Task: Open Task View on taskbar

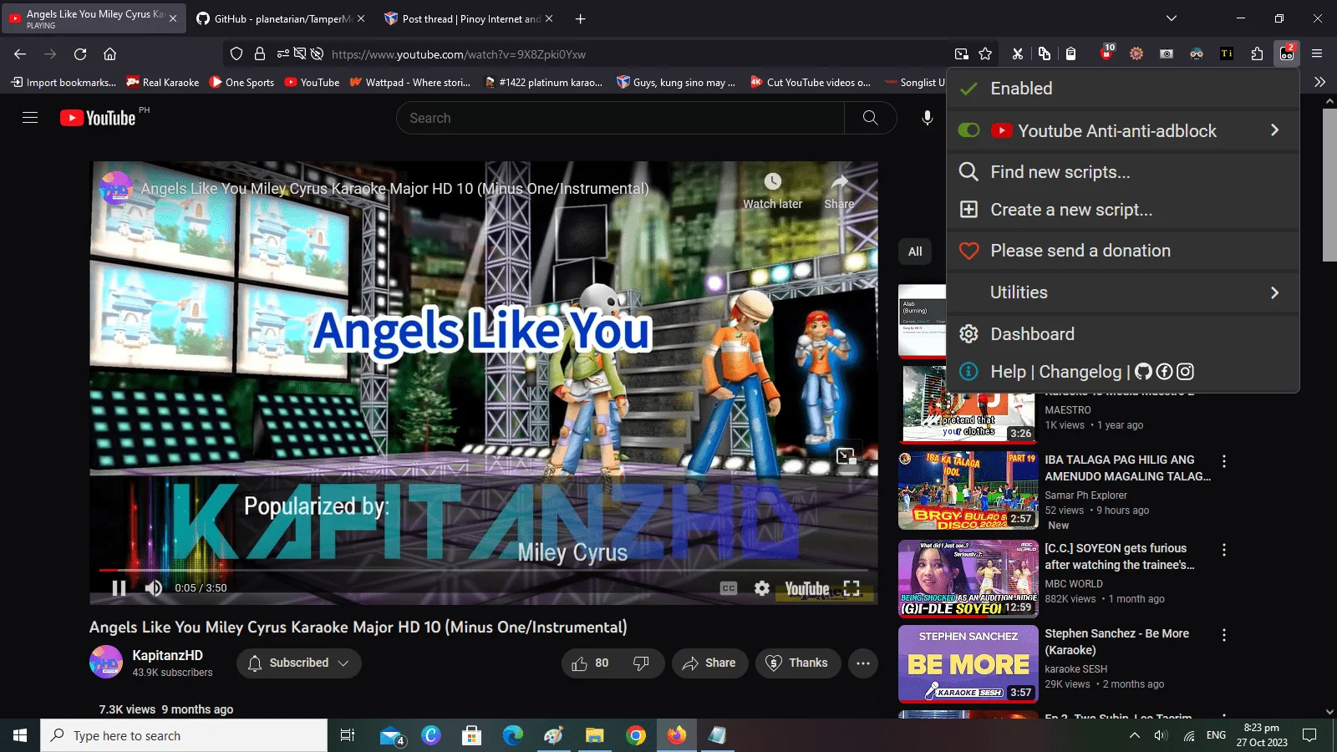Action: pyautogui.click(x=348, y=735)
